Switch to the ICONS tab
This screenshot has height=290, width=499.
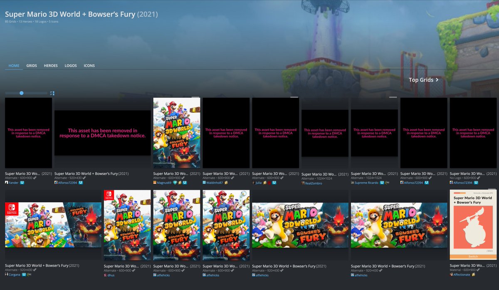(89, 66)
